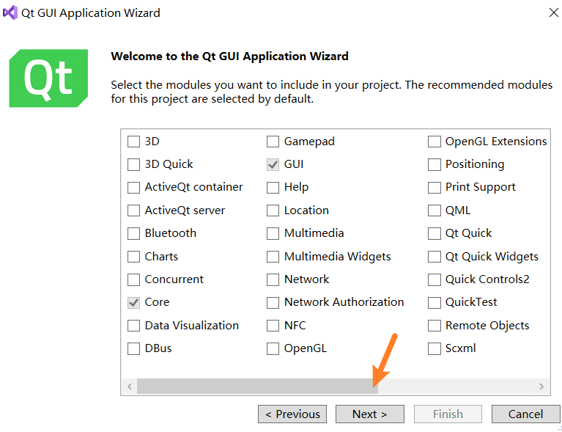Tick the Bluetooth module checkbox
Viewport: 562px width, 432px height.
click(133, 233)
